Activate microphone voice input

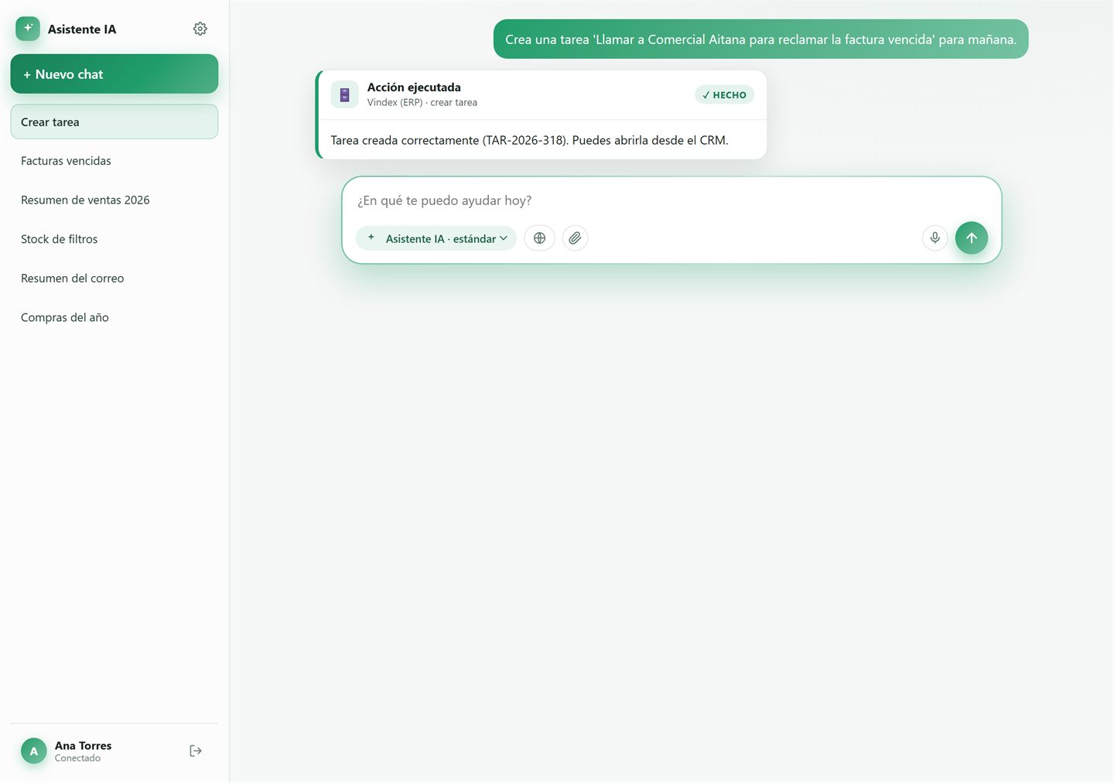[x=935, y=238]
